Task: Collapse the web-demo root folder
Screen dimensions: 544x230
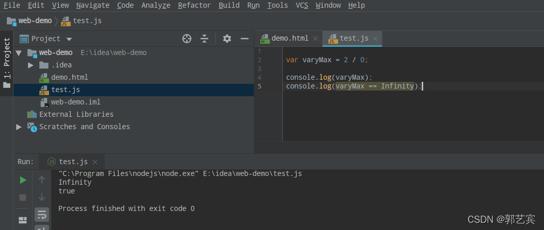Action: [x=19, y=53]
